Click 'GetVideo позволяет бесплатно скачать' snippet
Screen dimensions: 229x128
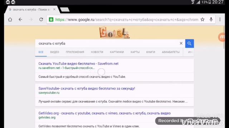click(x=89, y=126)
